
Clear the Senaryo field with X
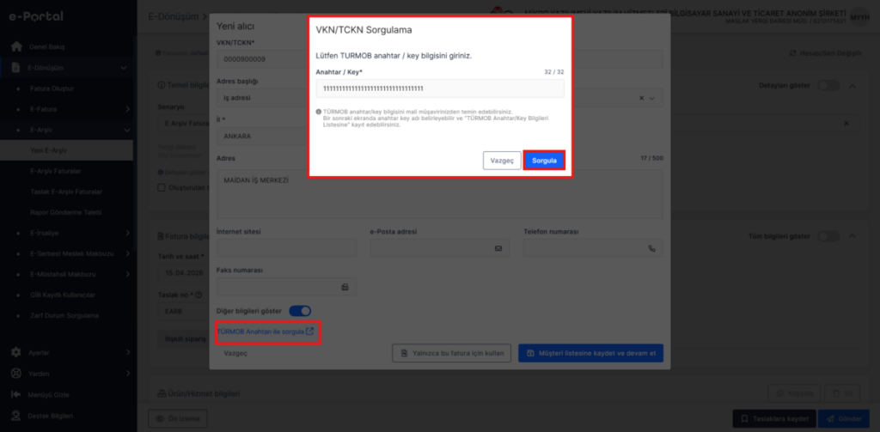[x=846, y=123]
